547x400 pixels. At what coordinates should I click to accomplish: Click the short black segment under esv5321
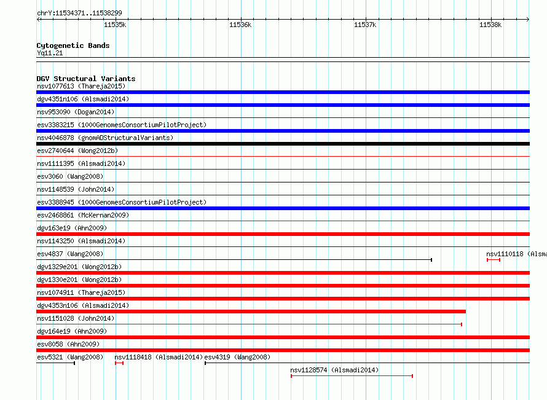click(56, 363)
